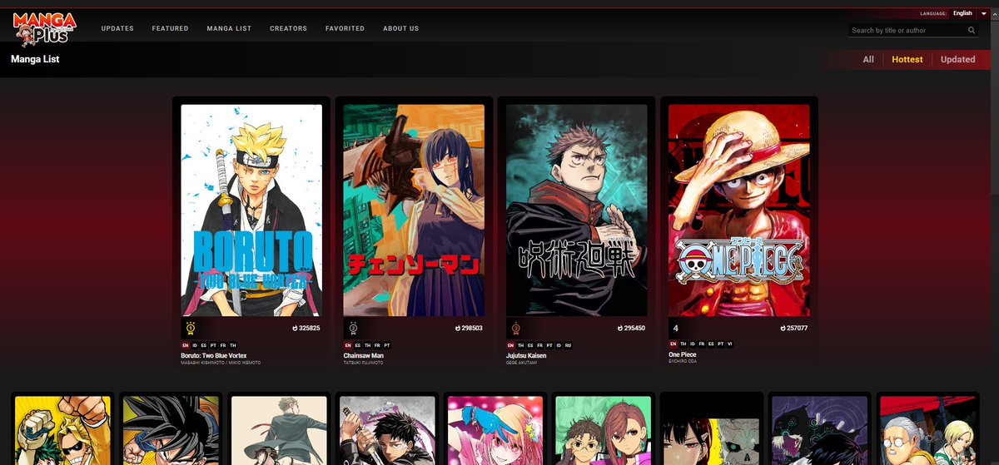Click author name Tatsuki Fujimoto
Screen dimensions: 999x465
(x=364, y=362)
